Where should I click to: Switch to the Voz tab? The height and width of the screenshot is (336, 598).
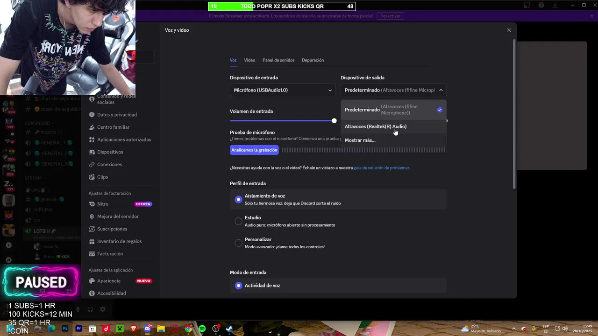[233, 60]
